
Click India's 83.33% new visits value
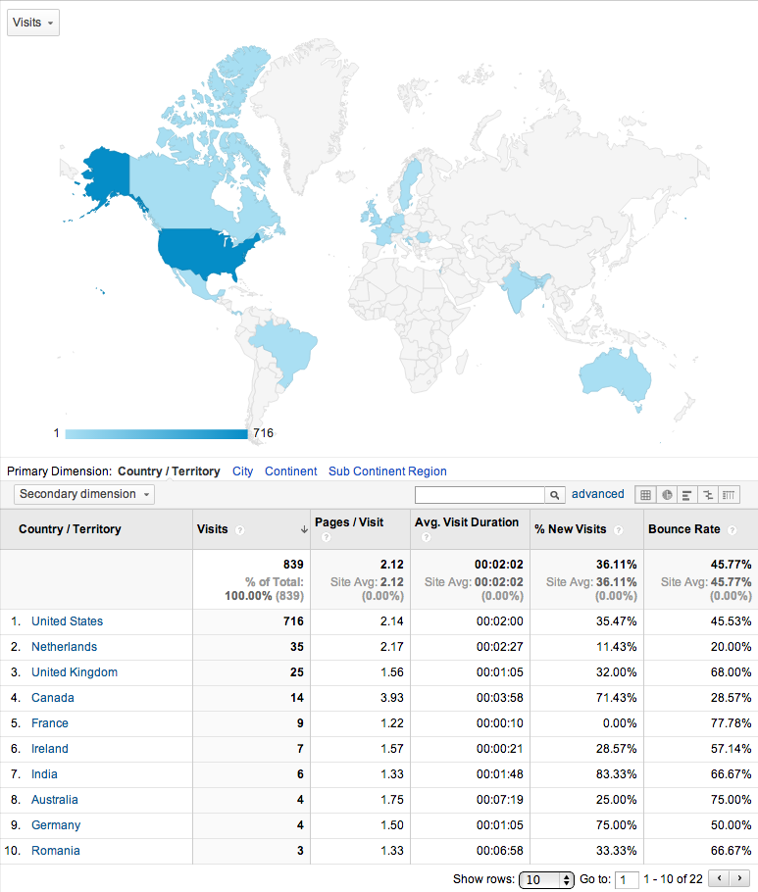tap(616, 774)
